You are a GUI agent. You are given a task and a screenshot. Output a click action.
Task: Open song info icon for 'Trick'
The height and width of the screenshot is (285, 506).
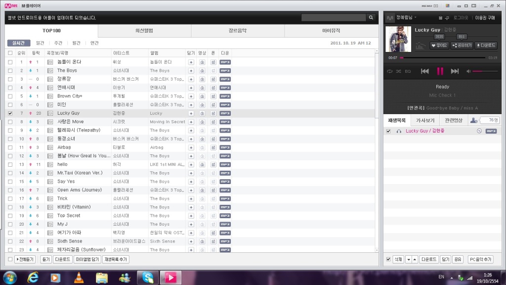(x=50, y=199)
